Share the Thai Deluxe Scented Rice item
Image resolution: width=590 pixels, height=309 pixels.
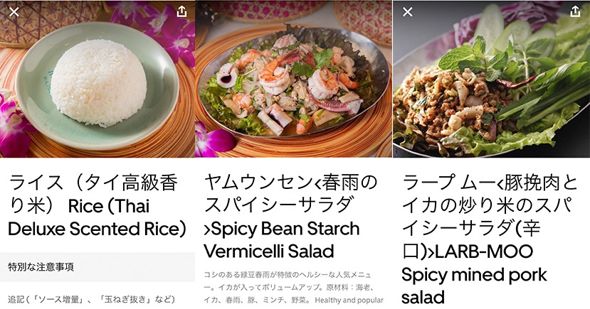tap(181, 11)
